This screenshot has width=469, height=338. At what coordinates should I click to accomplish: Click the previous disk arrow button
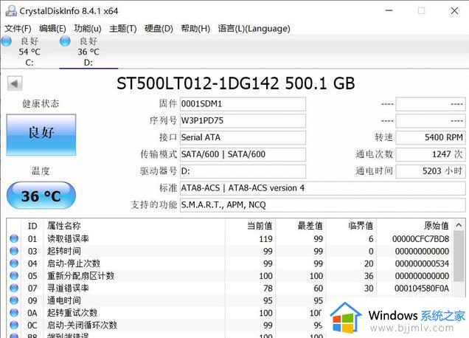[x=14, y=83]
